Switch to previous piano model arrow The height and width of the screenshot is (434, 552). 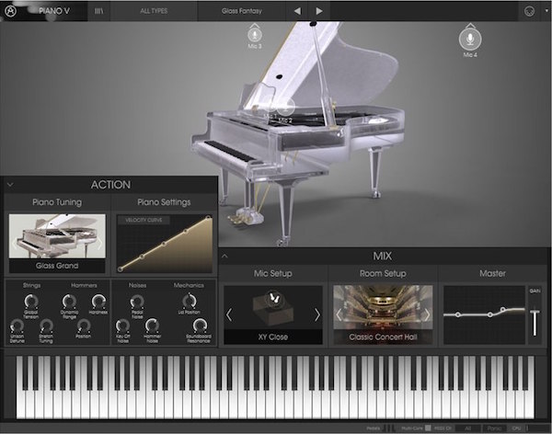tap(15, 243)
